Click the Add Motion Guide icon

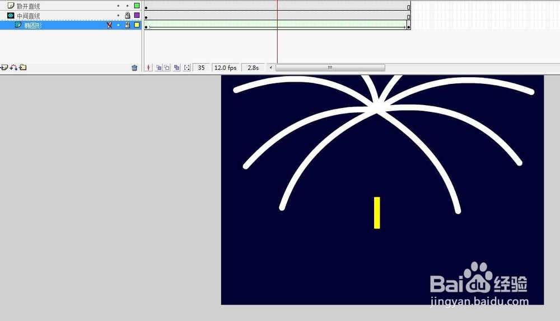[13, 68]
